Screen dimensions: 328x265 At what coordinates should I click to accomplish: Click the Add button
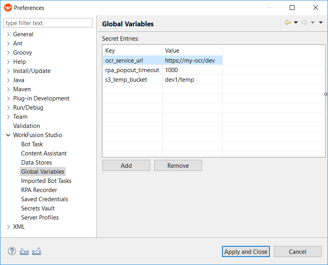pos(126,165)
